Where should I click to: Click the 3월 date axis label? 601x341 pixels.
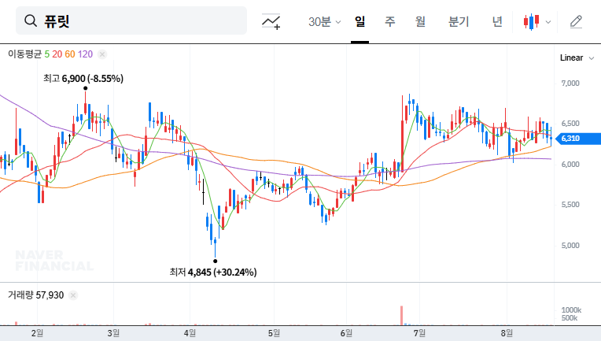point(113,333)
